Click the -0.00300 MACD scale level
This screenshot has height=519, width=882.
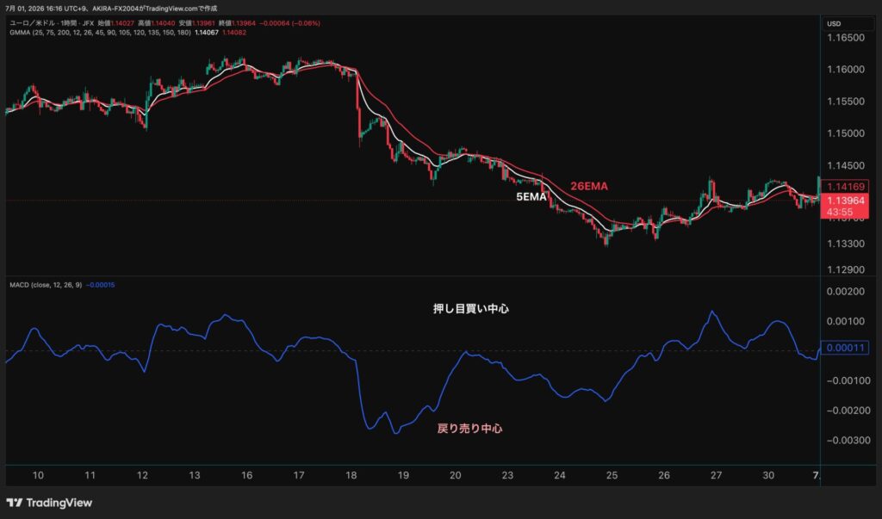(848, 441)
